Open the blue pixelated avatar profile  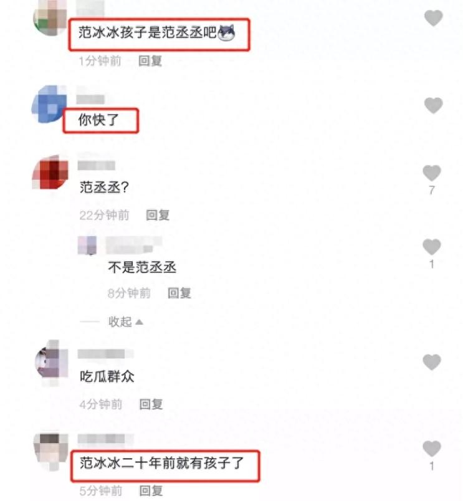[49, 104]
